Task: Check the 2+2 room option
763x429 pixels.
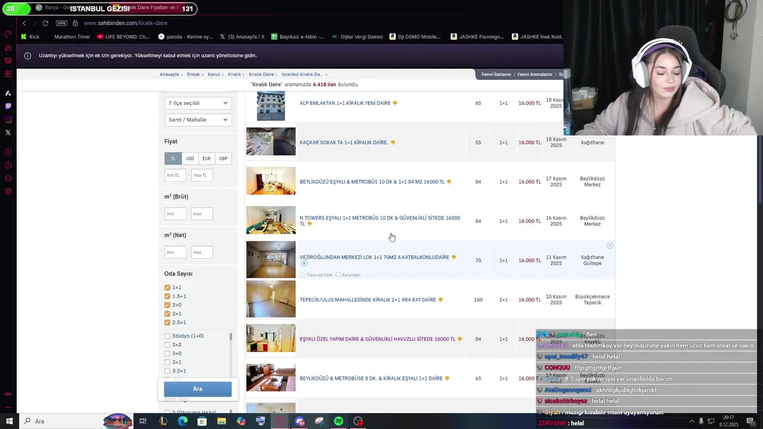Action: pos(168,345)
